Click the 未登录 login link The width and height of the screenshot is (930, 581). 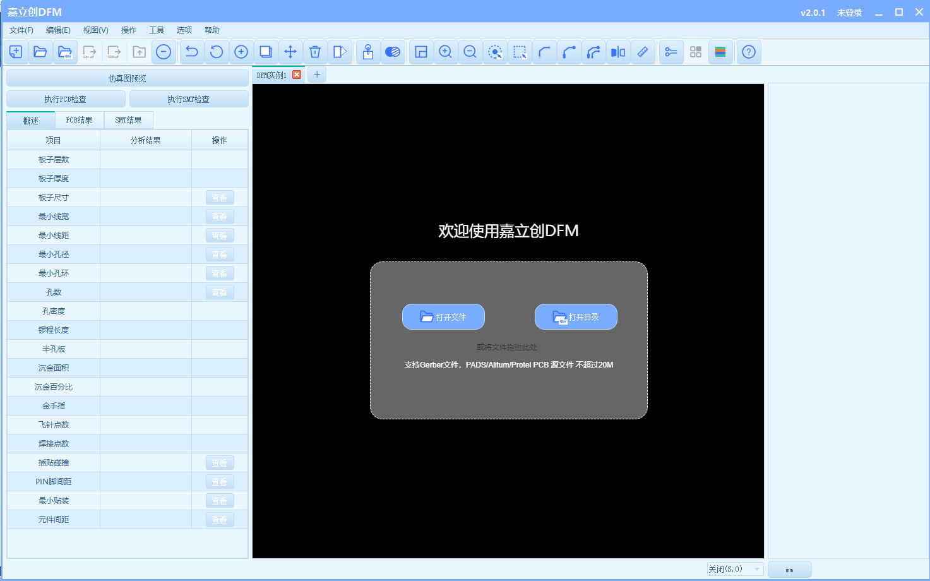click(x=849, y=13)
